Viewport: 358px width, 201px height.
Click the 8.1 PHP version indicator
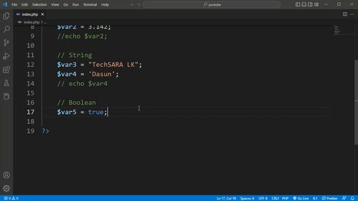[x=315, y=198]
